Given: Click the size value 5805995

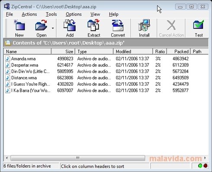Looking at the screenshot, I should click(65, 71).
